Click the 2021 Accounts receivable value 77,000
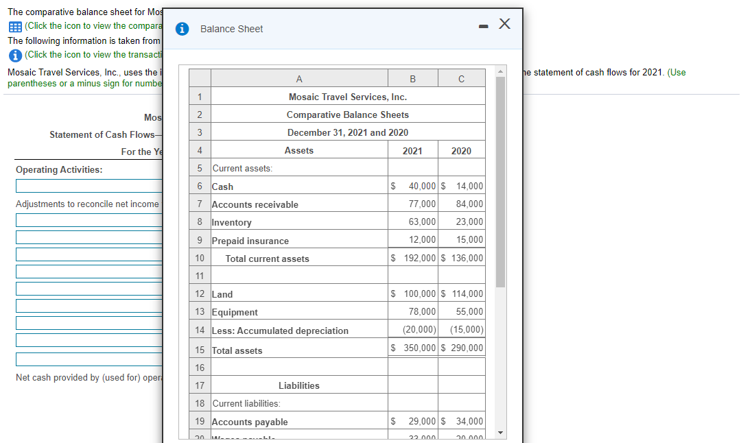 pyautogui.click(x=422, y=204)
